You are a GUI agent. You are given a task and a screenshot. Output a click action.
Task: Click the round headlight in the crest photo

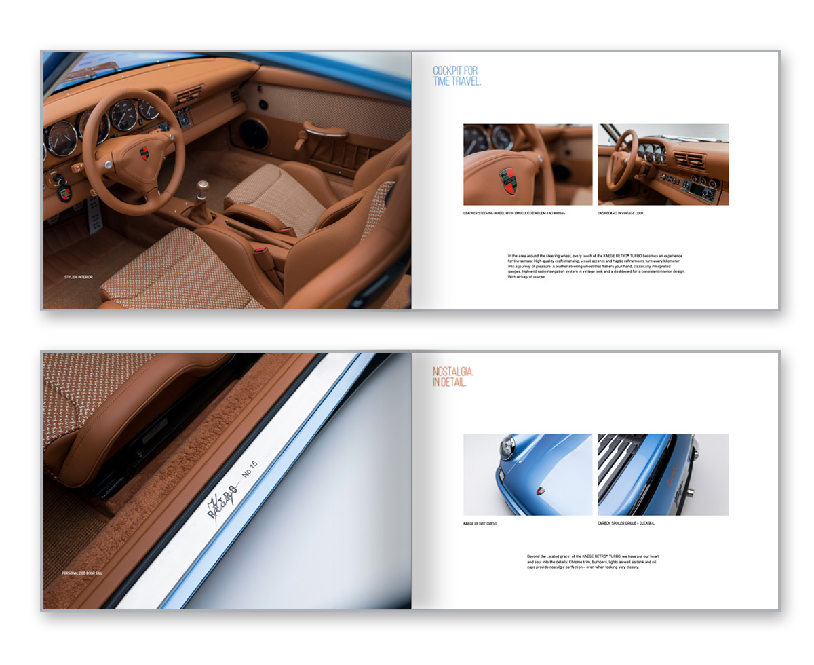point(506,447)
